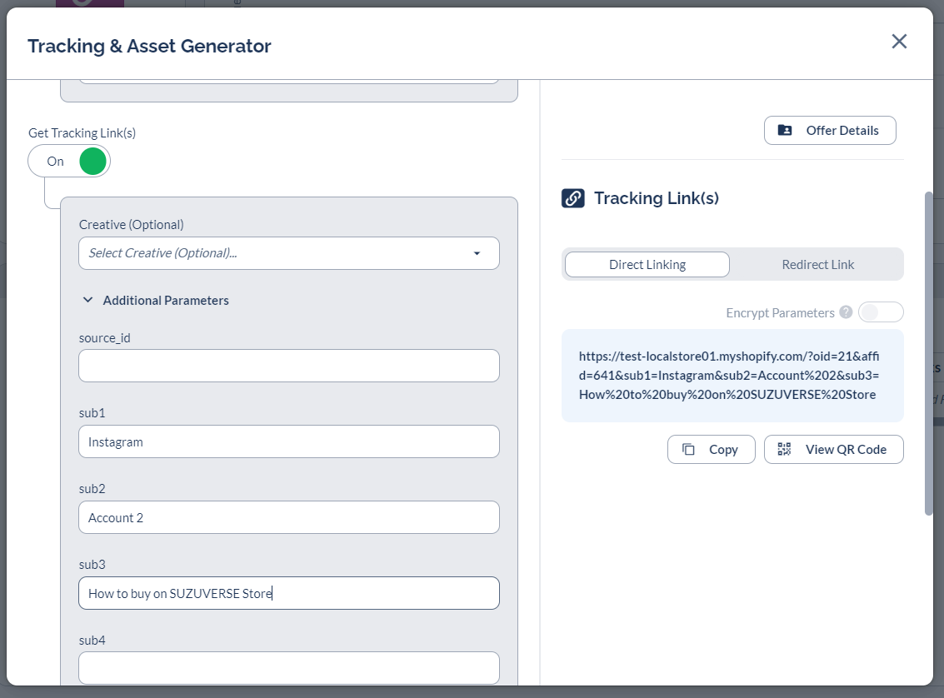944x698 pixels.
Task: Click the Creative dropdown arrow
Action: tap(477, 253)
